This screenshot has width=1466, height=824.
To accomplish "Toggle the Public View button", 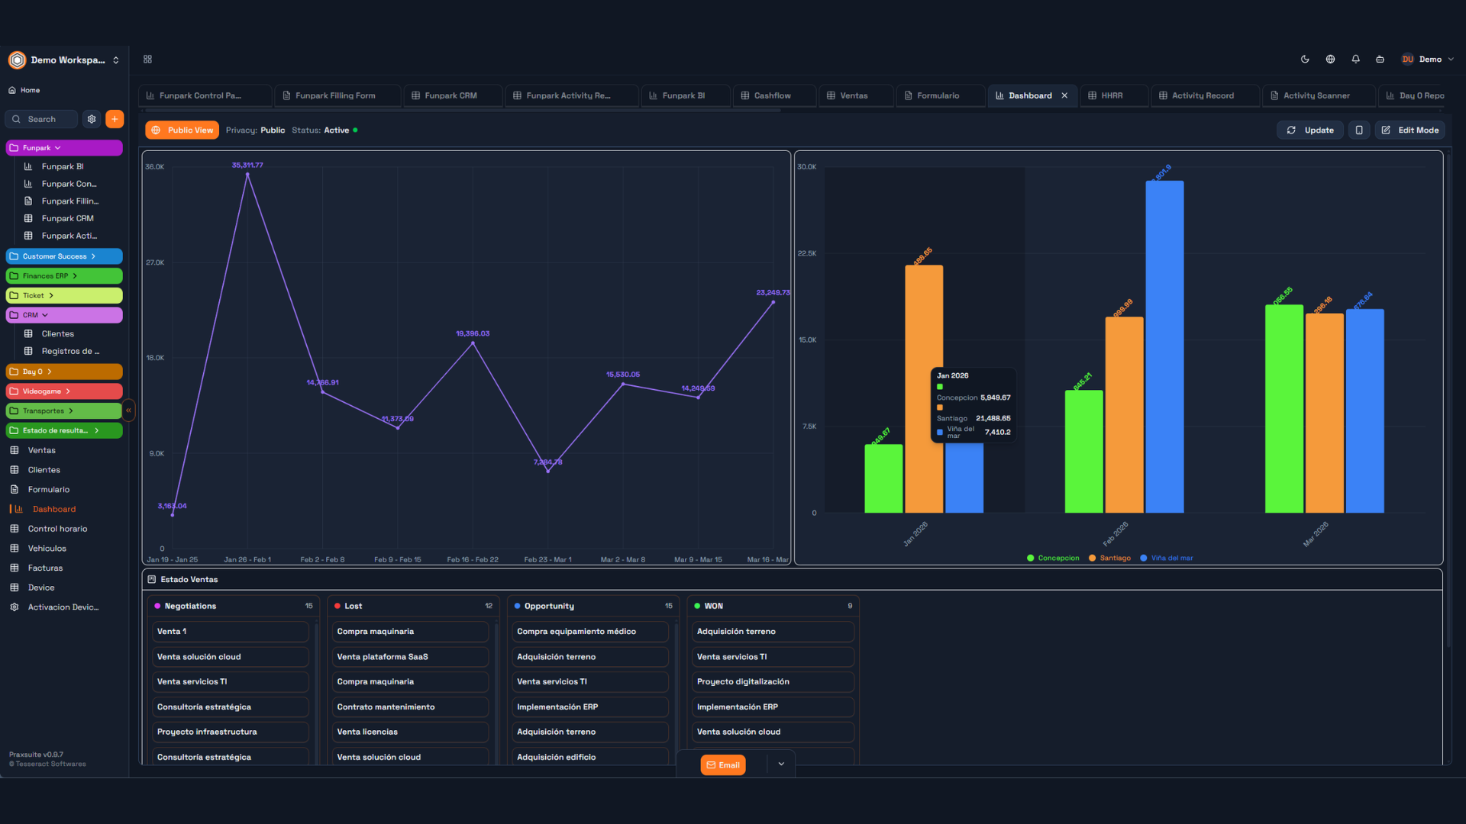I will [x=182, y=130].
